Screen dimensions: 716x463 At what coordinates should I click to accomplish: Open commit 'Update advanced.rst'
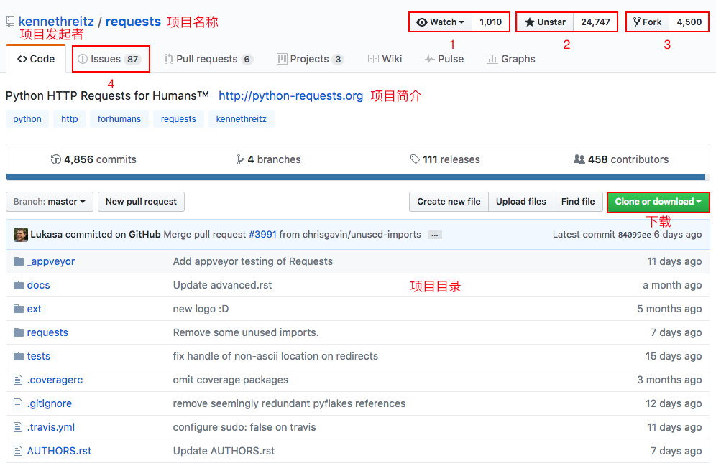(x=222, y=285)
